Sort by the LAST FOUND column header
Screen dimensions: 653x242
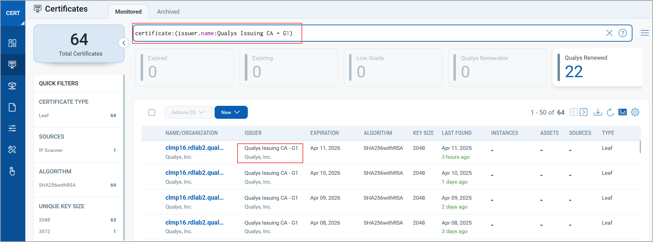pyautogui.click(x=457, y=133)
